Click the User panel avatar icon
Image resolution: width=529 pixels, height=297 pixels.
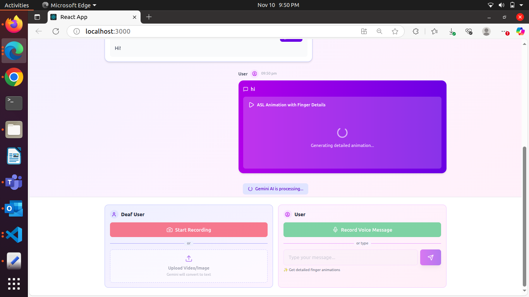(x=287, y=214)
